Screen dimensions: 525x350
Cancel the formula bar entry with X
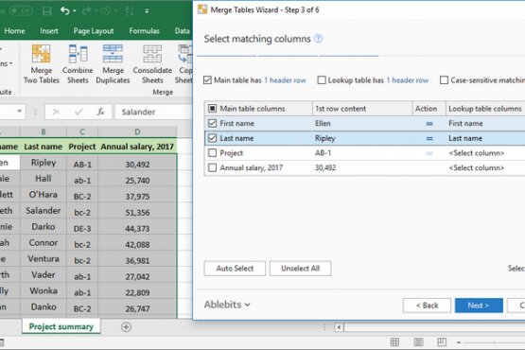pos(56,112)
